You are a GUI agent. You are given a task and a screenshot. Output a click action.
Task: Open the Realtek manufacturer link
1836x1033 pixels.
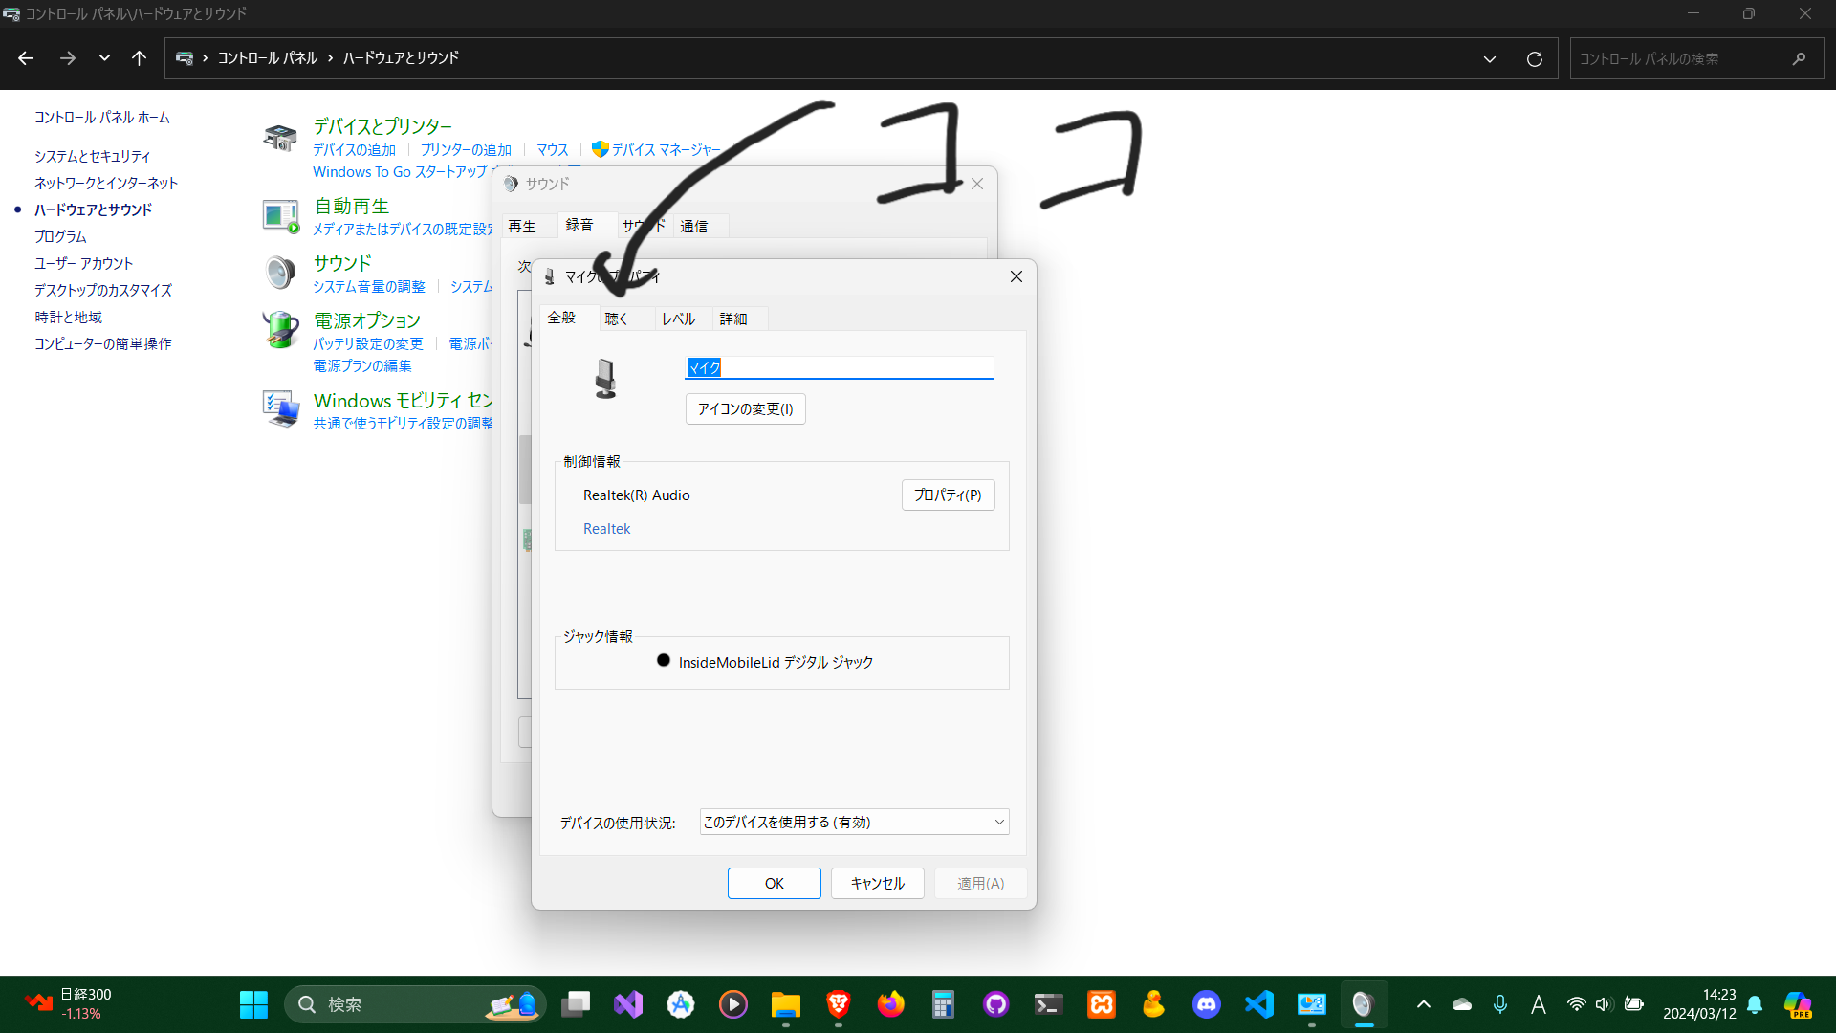(606, 529)
